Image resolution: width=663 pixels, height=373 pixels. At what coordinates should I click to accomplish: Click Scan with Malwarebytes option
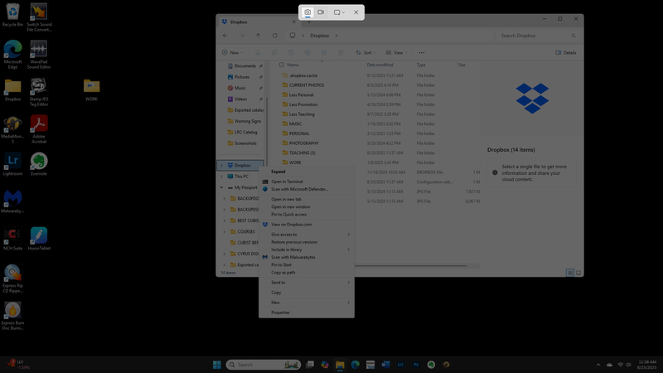[x=293, y=257]
